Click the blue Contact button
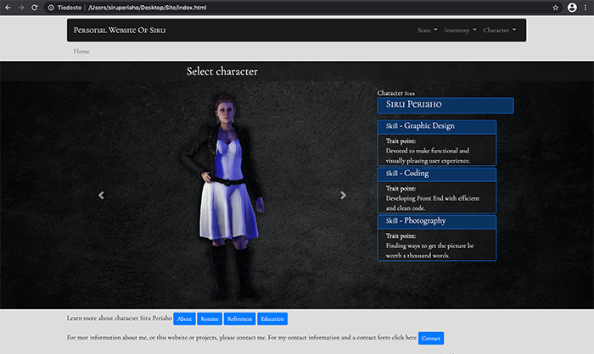594x354 pixels. 430,338
